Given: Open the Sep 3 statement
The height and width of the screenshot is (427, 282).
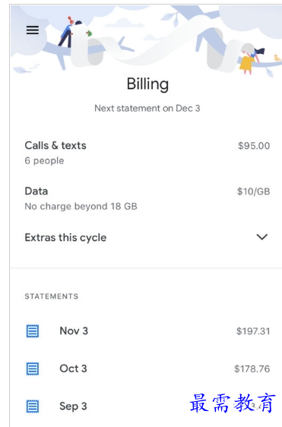Looking at the screenshot, I should click(147, 406).
